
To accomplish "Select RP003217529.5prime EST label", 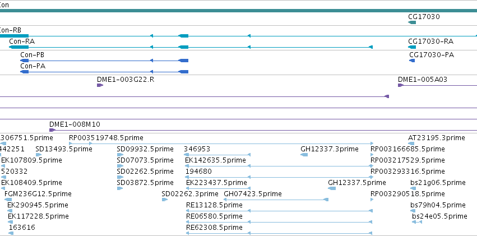I will (x=407, y=160).
